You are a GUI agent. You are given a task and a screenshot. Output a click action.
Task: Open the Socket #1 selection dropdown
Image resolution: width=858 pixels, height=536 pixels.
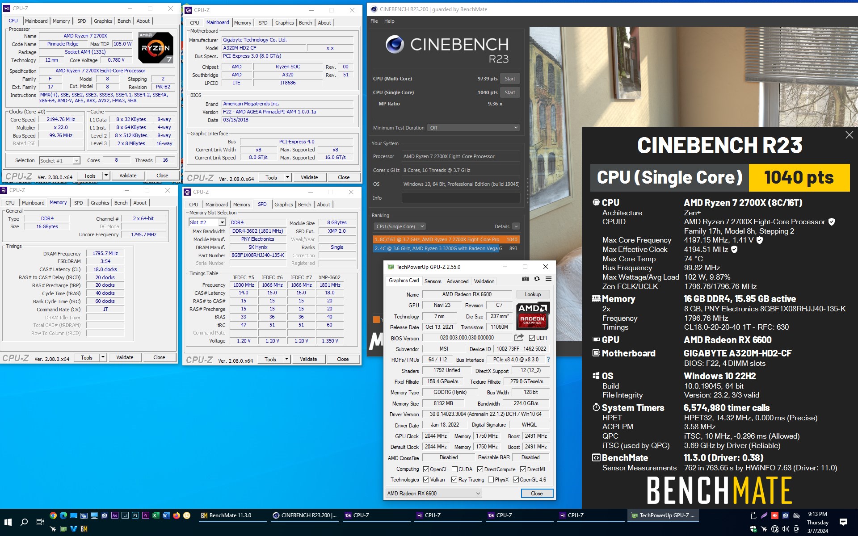coord(59,160)
